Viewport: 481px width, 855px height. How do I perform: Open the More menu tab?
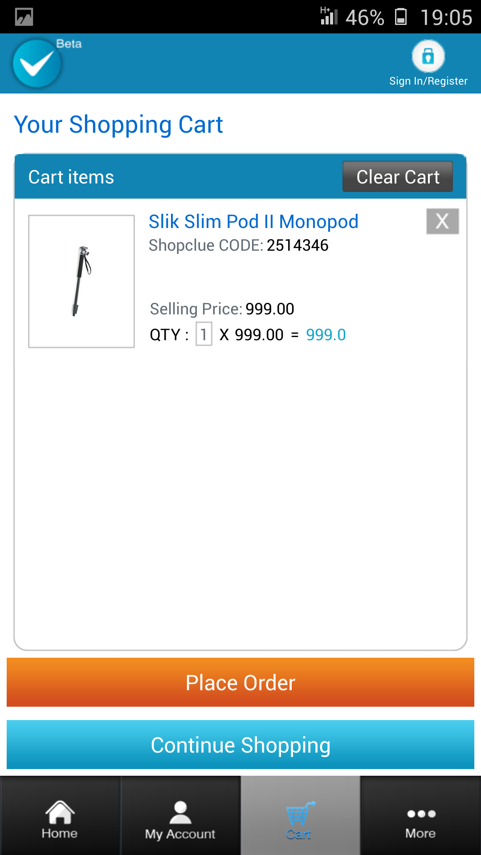pos(421,819)
